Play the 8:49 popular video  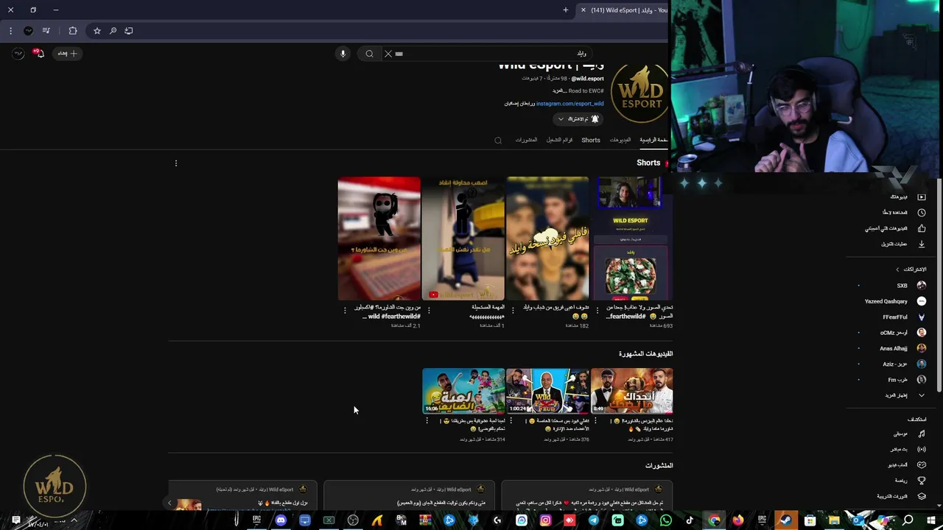click(631, 391)
